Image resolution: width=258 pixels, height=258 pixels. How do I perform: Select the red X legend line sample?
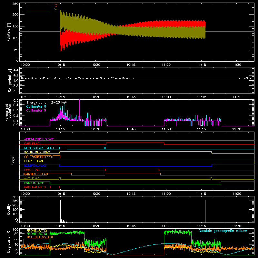pos(38,7)
